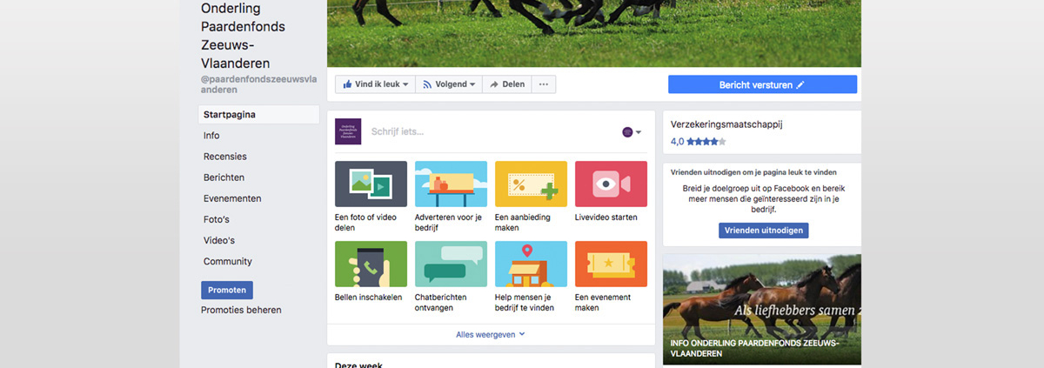
Task: Expand the Volgend dropdown menu
Action: (449, 84)
